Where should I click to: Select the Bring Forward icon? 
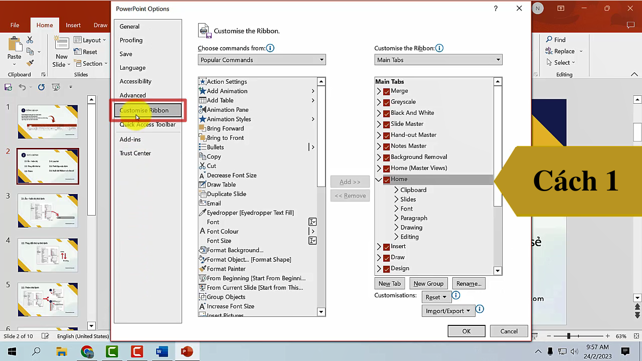point(203,128)
